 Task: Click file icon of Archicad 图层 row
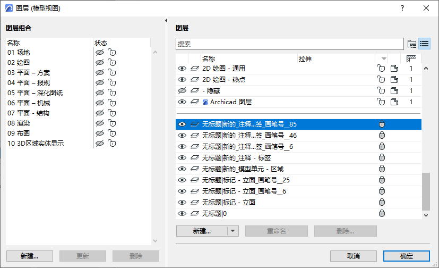point(394,102)
